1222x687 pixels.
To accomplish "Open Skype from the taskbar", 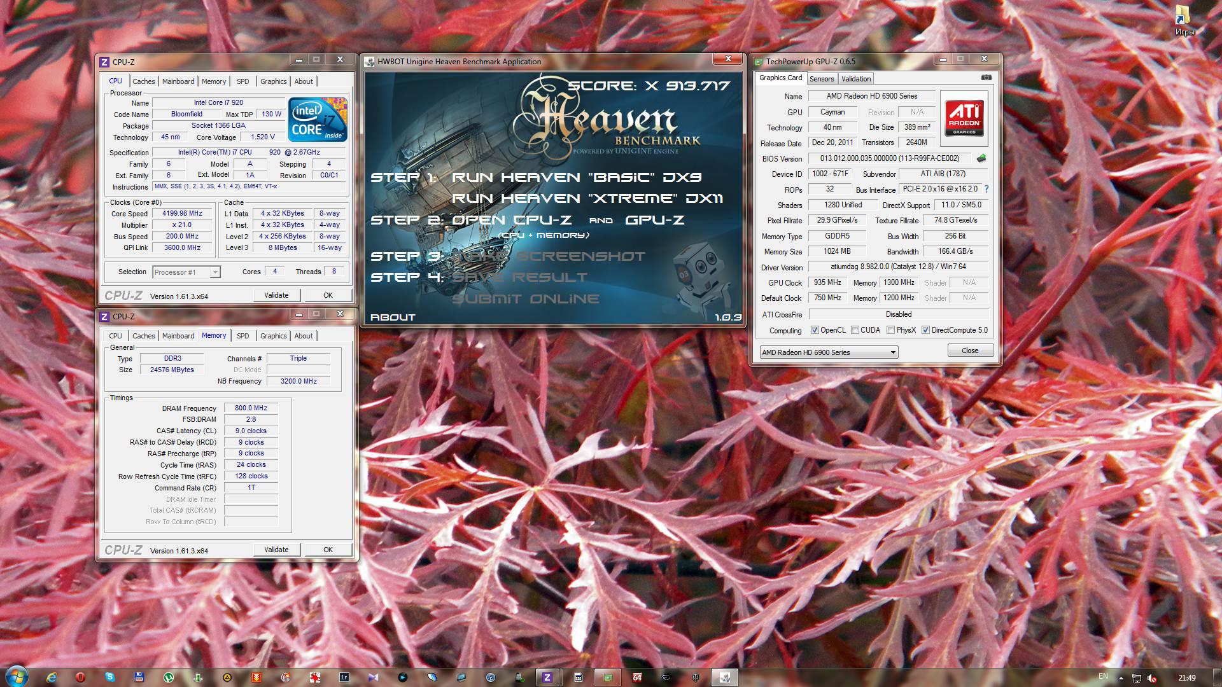I will [x=110, y=677].
